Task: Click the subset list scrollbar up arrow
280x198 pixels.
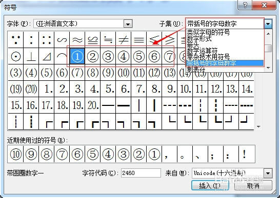Action: (x=268, y=33)
